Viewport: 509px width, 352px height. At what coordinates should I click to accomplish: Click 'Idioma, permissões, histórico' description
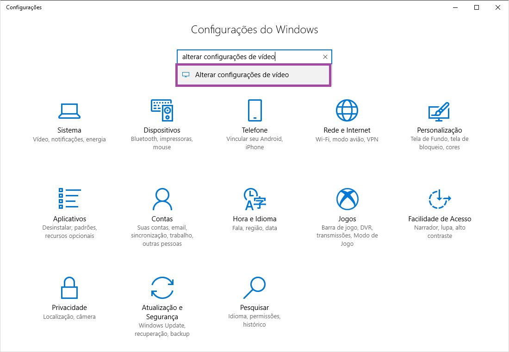[254, 320]
